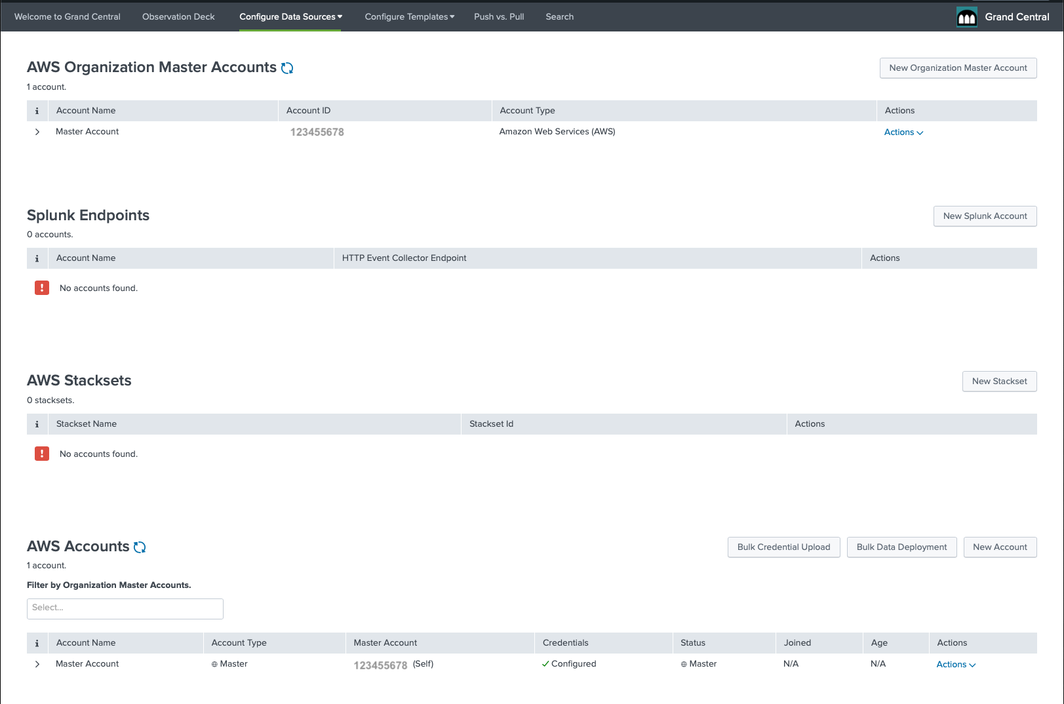This screenshot has height=704, width=1064.
Task: Click N/A value in Age column
Action: coord(878,664)
